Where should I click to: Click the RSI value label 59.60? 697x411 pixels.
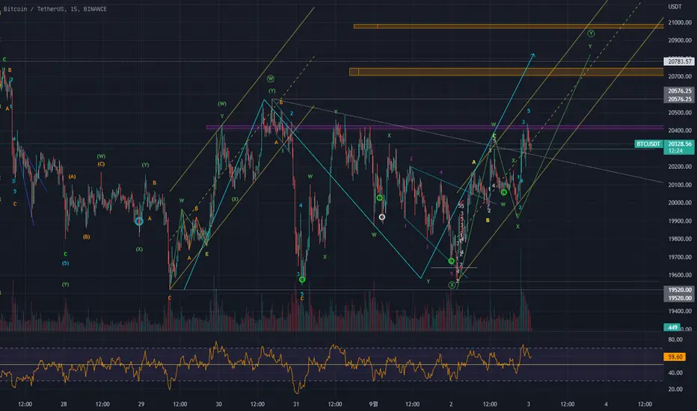point(675,356)
